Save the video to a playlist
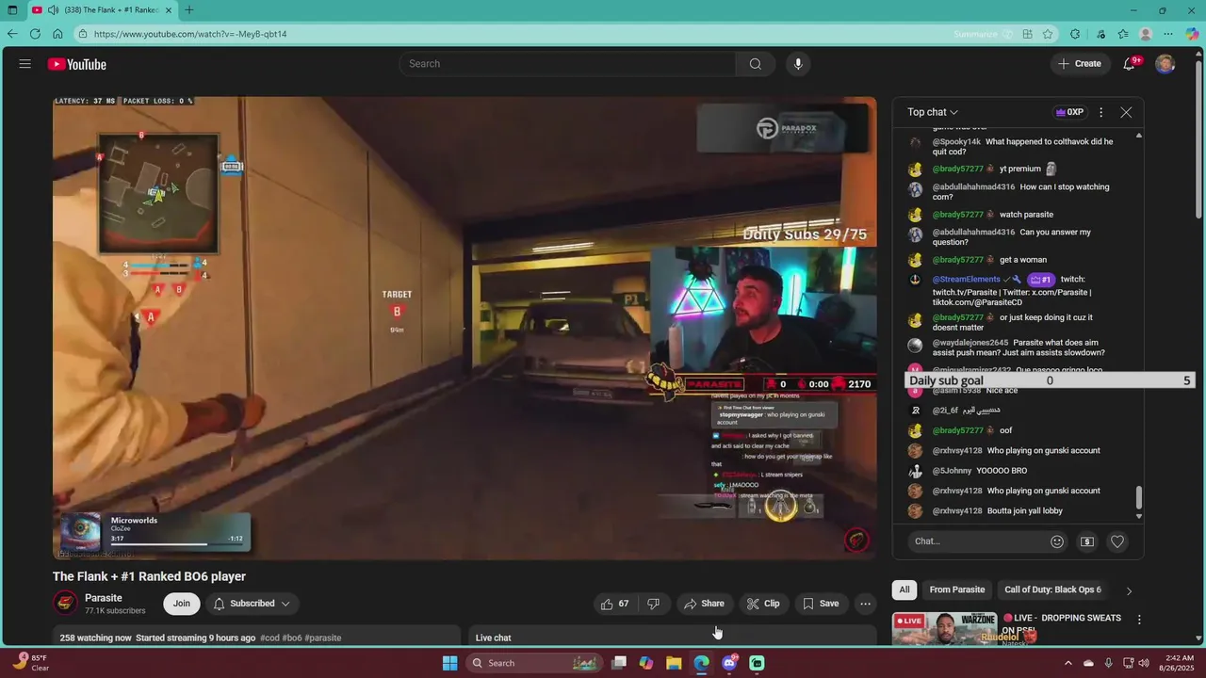Viewport: 1206px width, 678px height. point(820,604)
